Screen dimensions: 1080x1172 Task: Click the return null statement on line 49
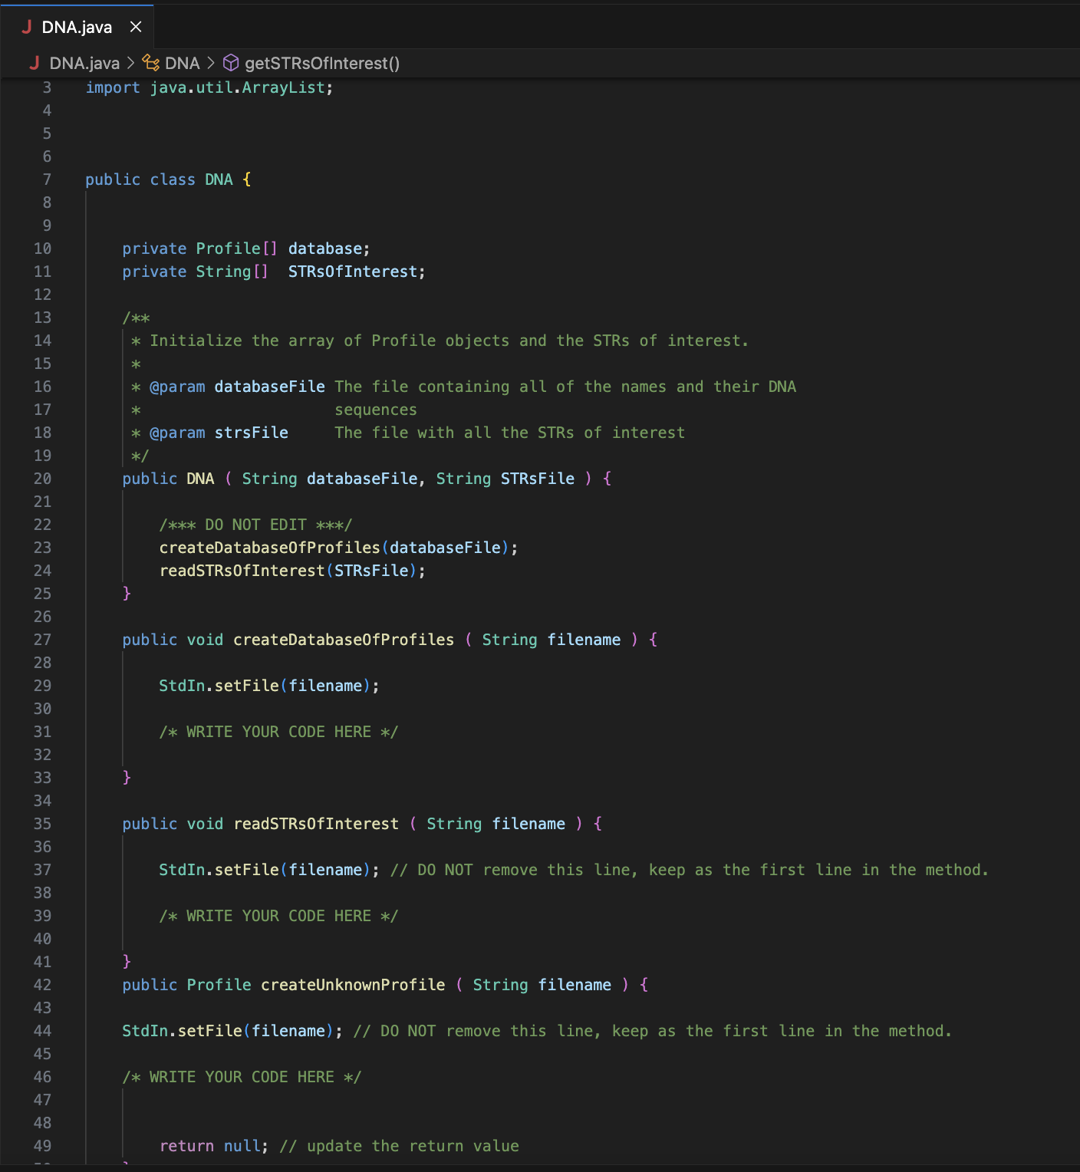click(x=212, y=1145)
